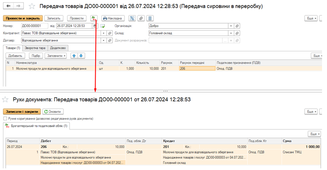Click the Провести и закрыть button
The image size is (327, 170).
[x=23, y=18]
